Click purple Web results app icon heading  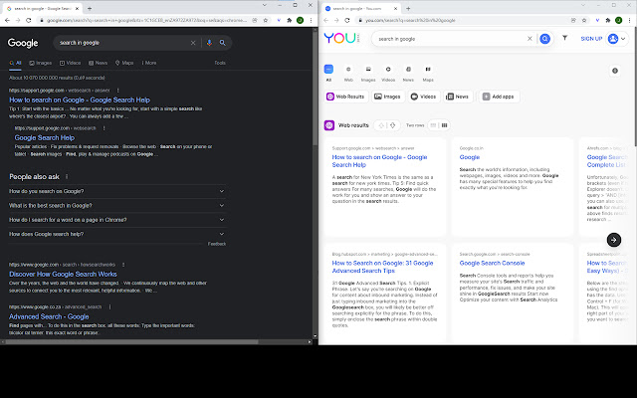point(329,125)
